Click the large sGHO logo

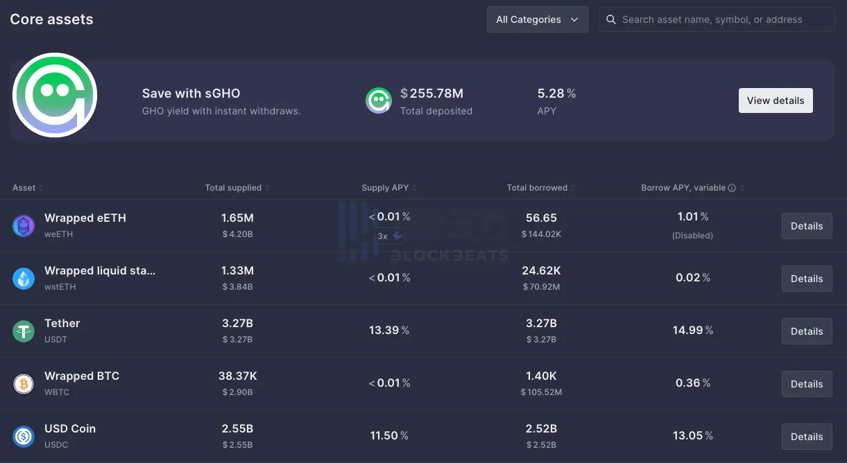(55, 95)
